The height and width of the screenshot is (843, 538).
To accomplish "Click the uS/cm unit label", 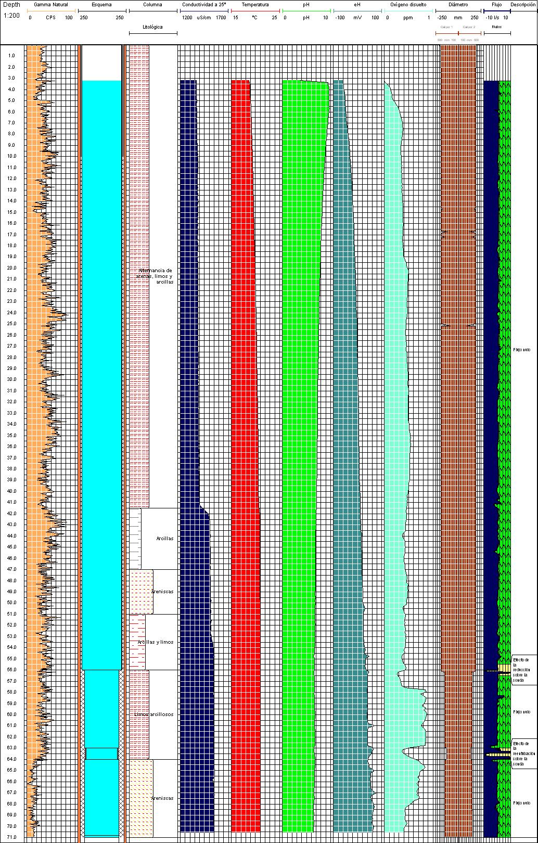I will [x=203, y=18].
